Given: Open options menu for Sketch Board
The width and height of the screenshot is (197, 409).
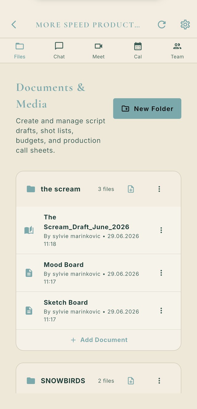Looking at the screenshot, I should (161, 311).
